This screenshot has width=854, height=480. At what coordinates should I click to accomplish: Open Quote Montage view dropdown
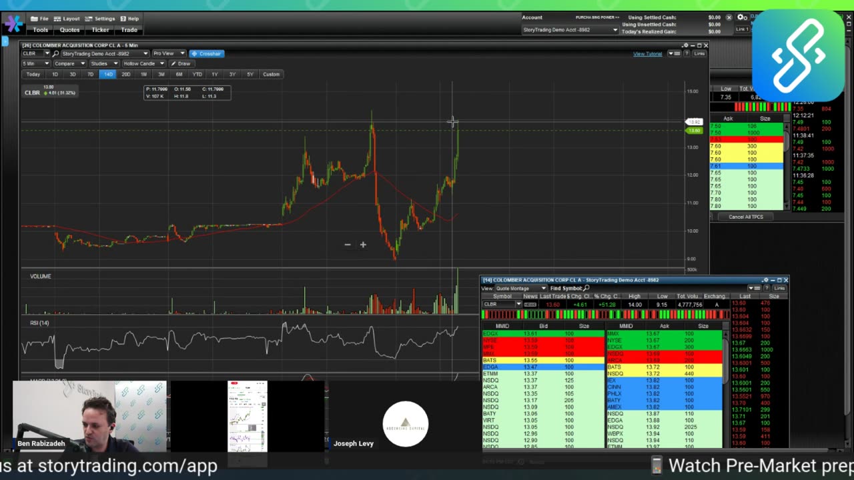click(x=520, y=288)
